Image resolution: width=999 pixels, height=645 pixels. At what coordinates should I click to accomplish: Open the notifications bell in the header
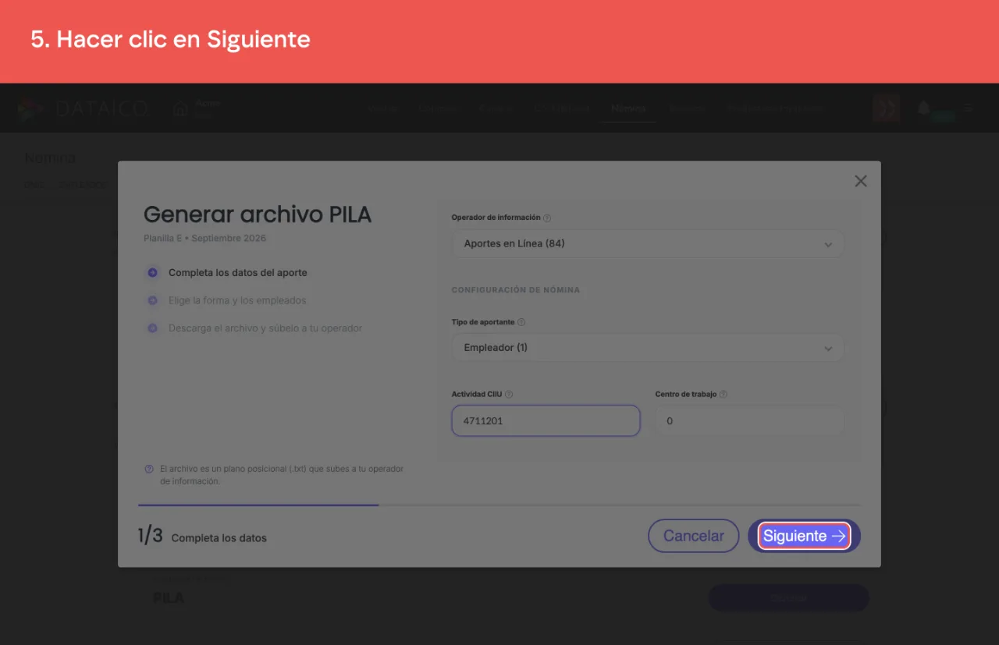[x=924, y=108]
